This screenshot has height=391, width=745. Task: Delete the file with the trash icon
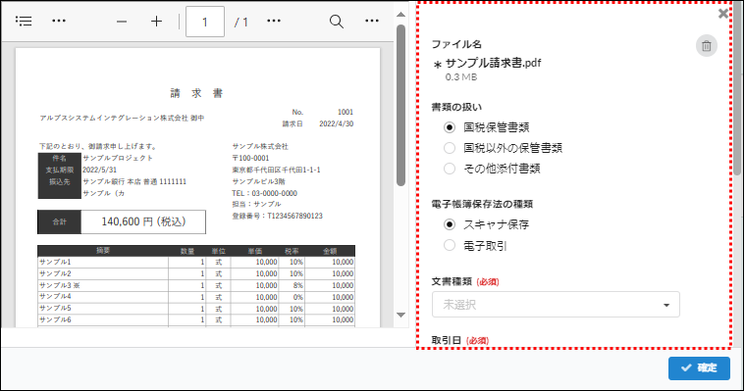707,46
